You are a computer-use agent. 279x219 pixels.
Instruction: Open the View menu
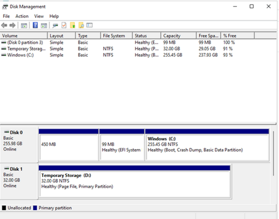[x=39, y=16]
